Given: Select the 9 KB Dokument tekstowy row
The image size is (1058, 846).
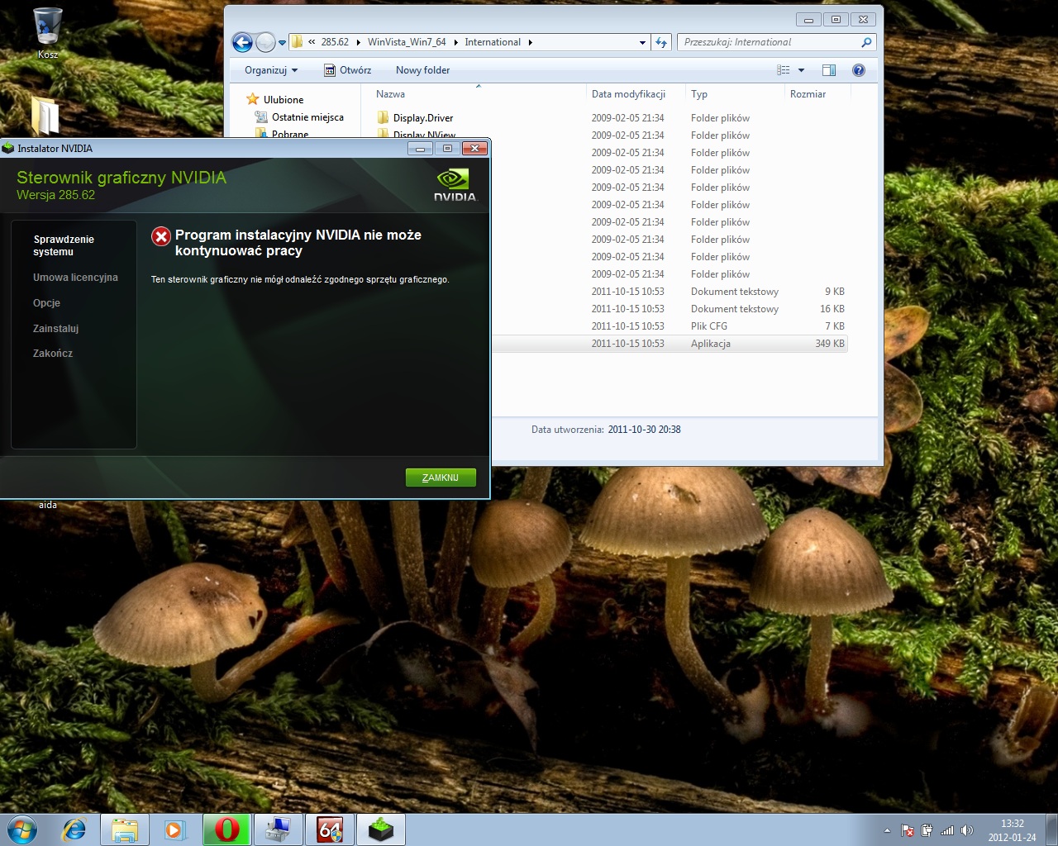Looking at the screenshot, I should 670,292.
